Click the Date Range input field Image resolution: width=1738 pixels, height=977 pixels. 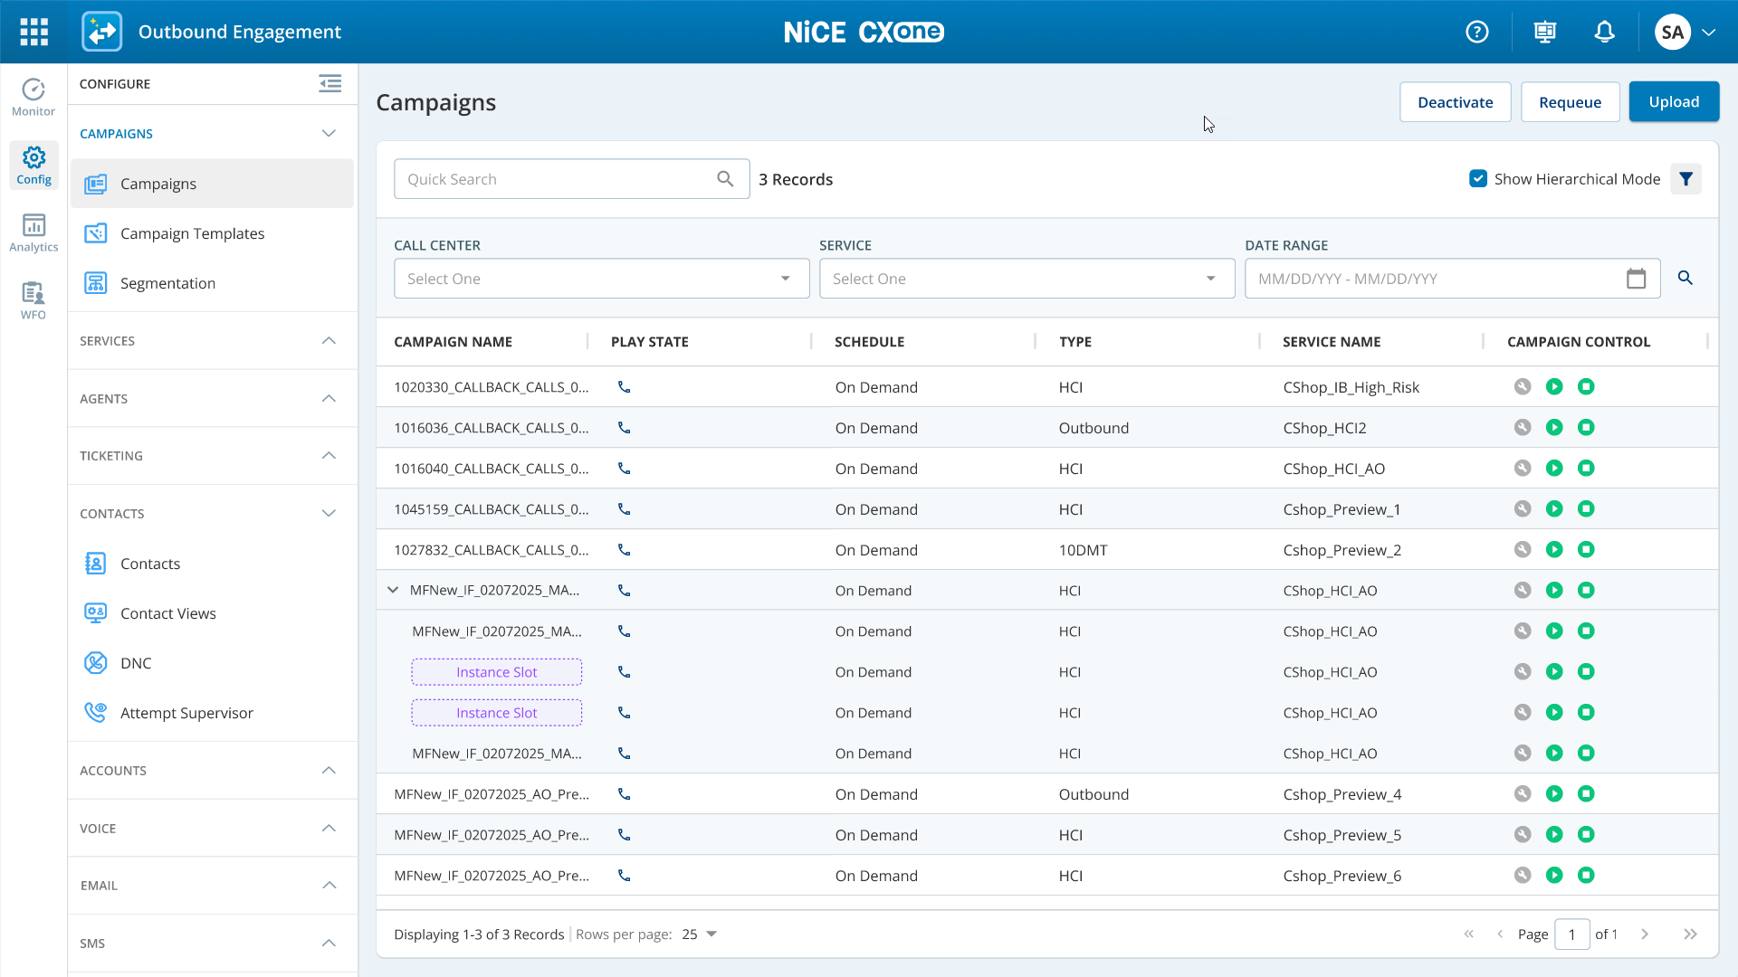tap(1452, 279)
